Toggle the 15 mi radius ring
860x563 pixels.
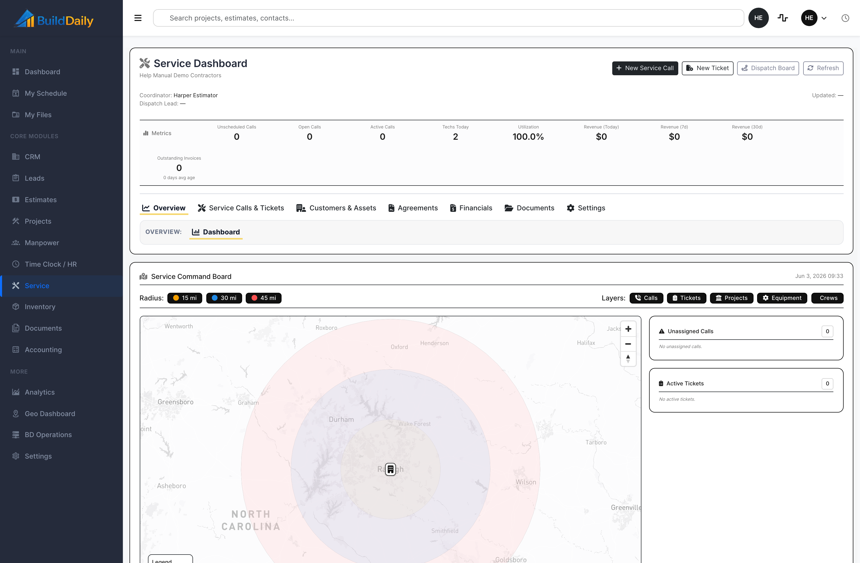(x=185, y=298)
